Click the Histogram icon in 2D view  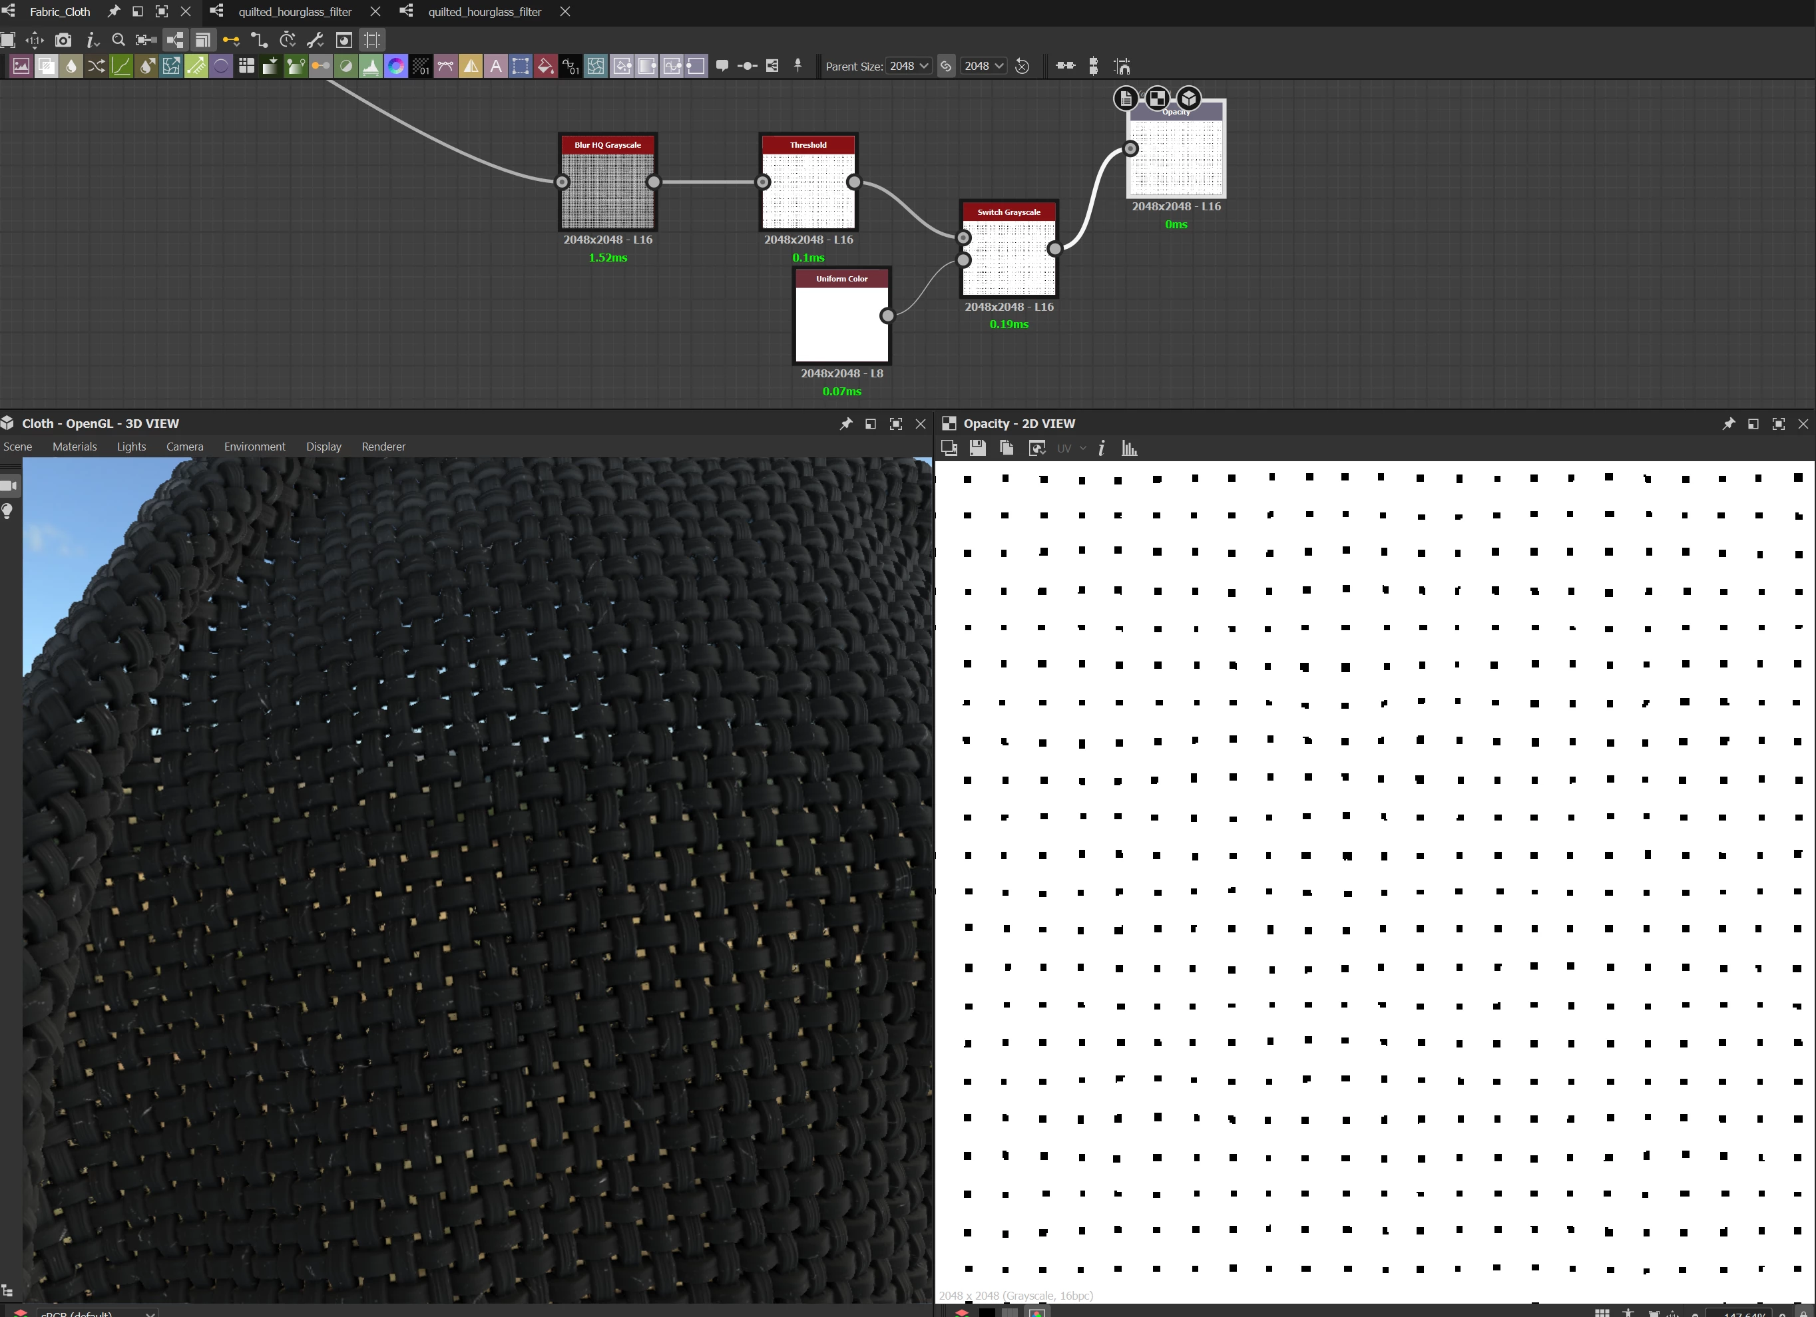pyautogui.click(x=1129, y=449)
